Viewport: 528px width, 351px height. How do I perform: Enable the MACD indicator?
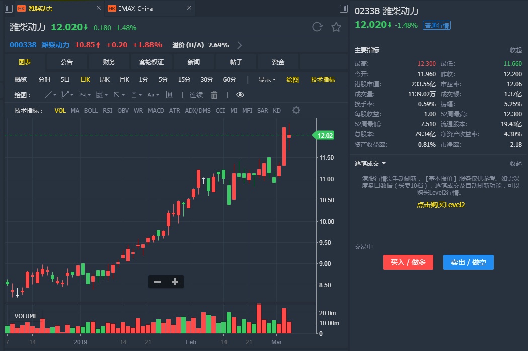(156, 111)
